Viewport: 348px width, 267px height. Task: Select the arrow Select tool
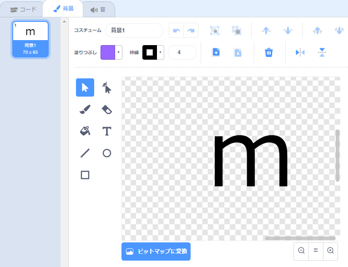(85, 87)
